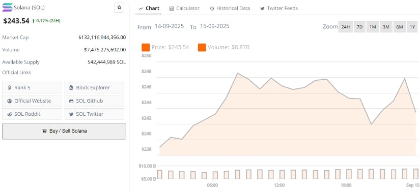The image size is (420, 193).
Task: Click the $243.54 current price text
Action: click(x=16, y=21)
